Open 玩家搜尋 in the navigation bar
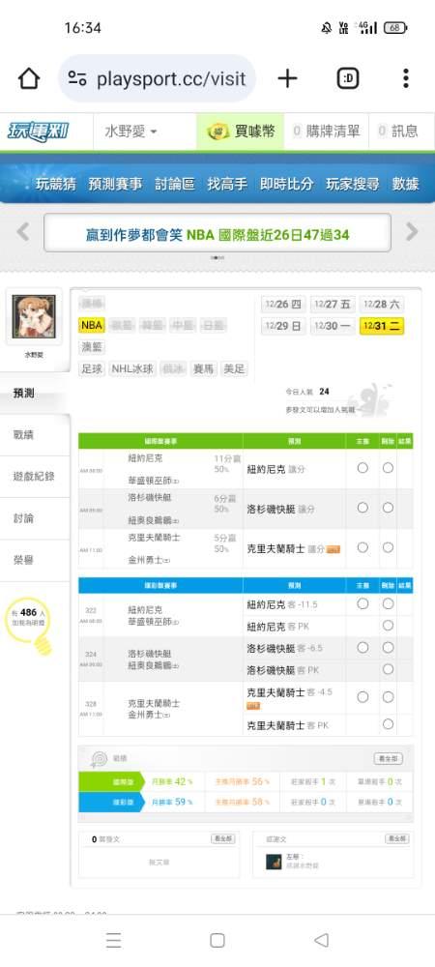The image size is (435, 967). click(x=353, y=184)
